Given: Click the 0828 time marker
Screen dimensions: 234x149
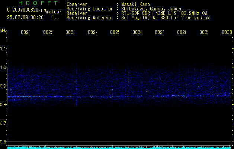Looking at the screenshot, I should [x=182, y=32].
